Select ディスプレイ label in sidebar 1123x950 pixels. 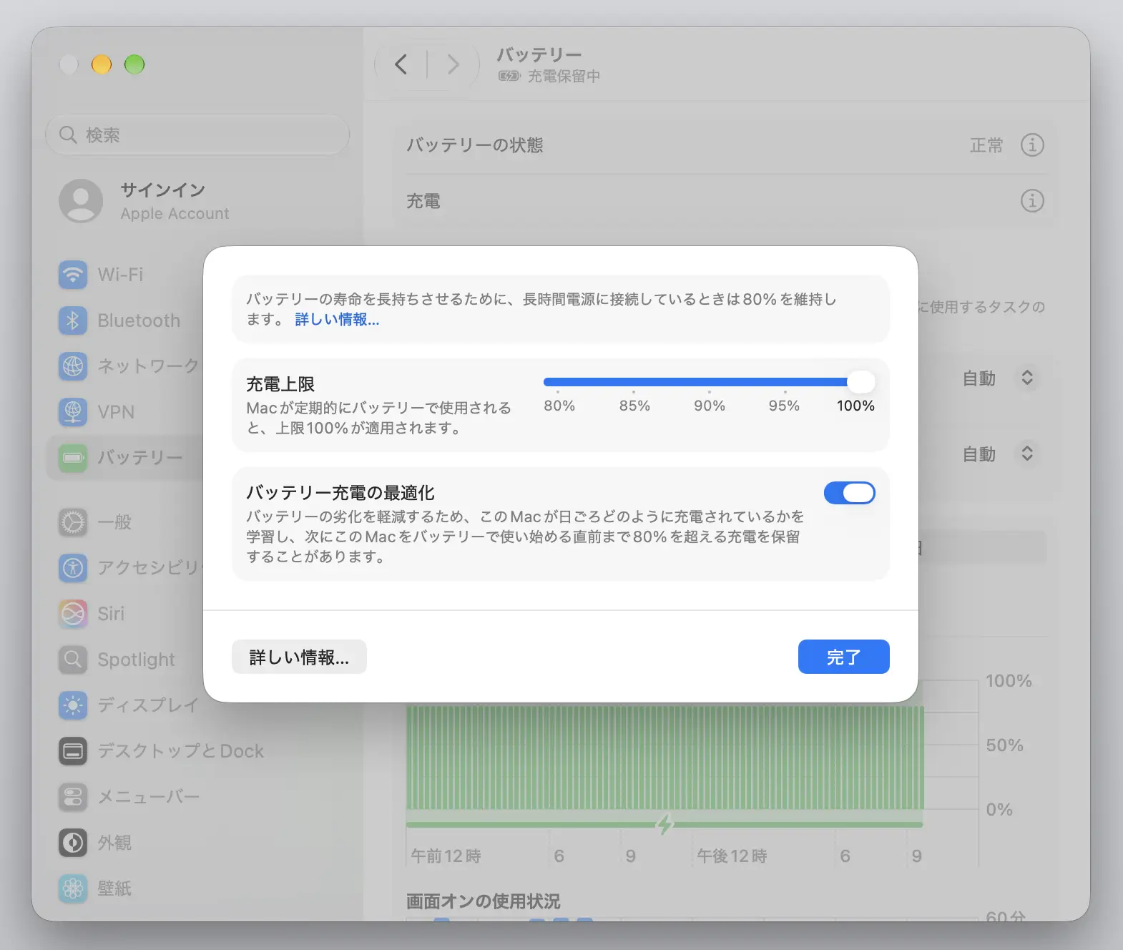coord(148,705)
